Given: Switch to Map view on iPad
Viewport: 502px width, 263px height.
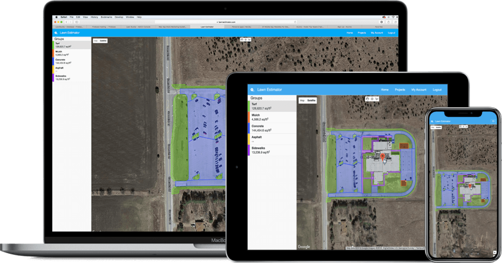Looking at the screenshot, I should (x=302, y=100).
